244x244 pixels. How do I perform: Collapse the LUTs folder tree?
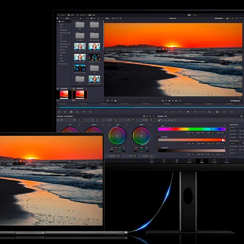[x=57, y=21]
